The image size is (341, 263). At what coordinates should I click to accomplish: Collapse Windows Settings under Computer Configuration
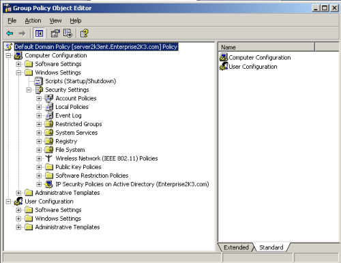coord(18,73)
